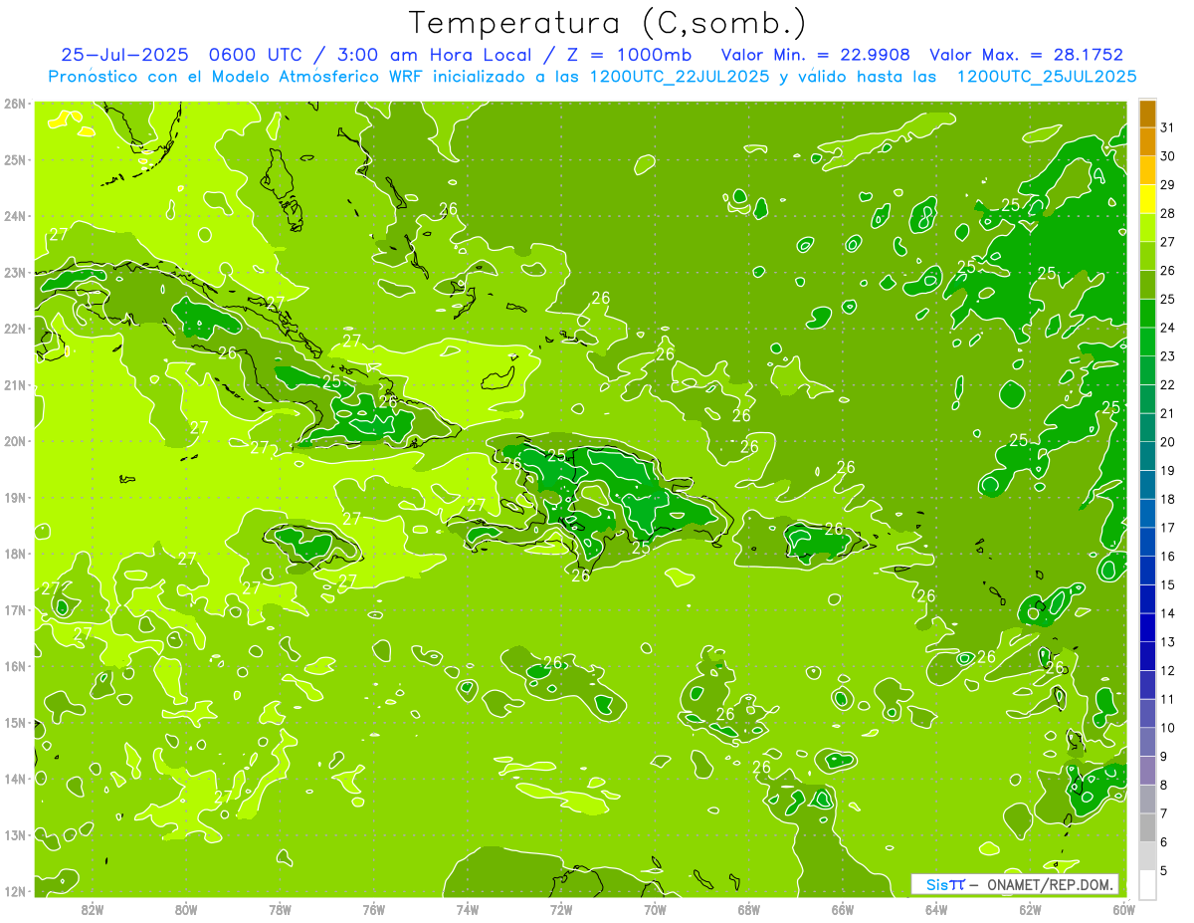
Task: Click the color bar legend value 18
Action: (1168, 499)
